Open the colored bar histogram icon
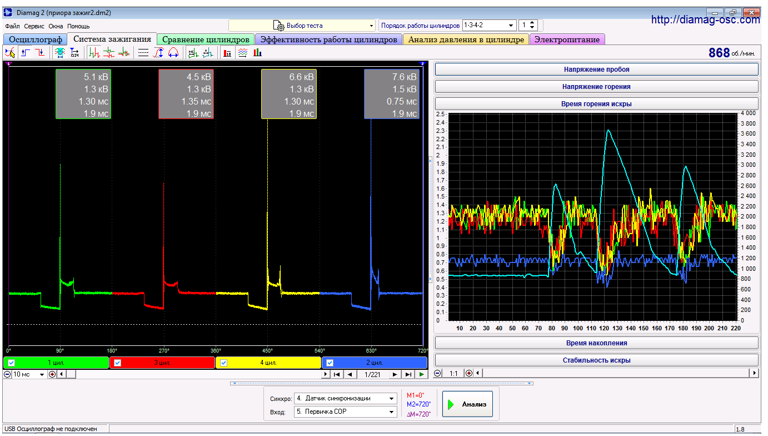This screenshot has height=436, width=768. click(257, 53)
